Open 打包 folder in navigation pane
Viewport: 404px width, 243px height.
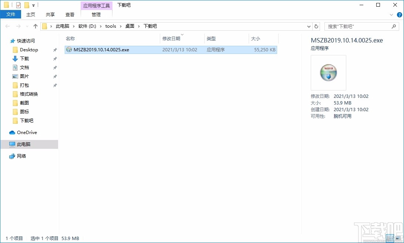pos(24,85)
